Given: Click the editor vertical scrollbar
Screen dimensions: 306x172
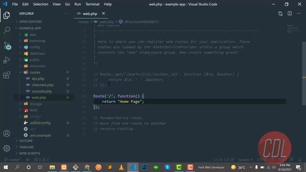Looking at the screenshot, I should point(304,74).
